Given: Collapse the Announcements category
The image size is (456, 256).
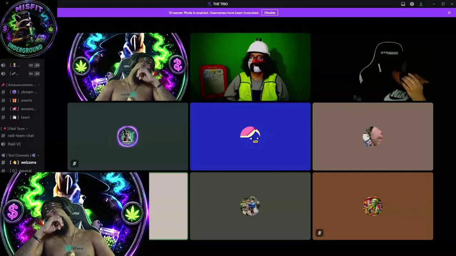Looking at the screenshot, I should (21, 85).
